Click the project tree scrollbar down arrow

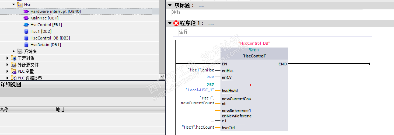pos(162,76)
